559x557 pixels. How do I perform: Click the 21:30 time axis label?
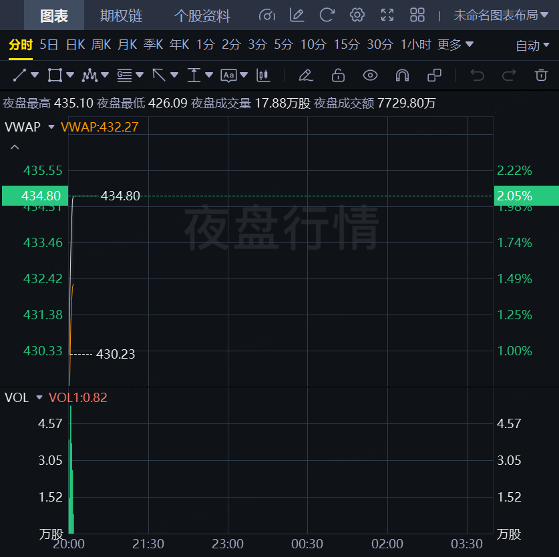148,544
